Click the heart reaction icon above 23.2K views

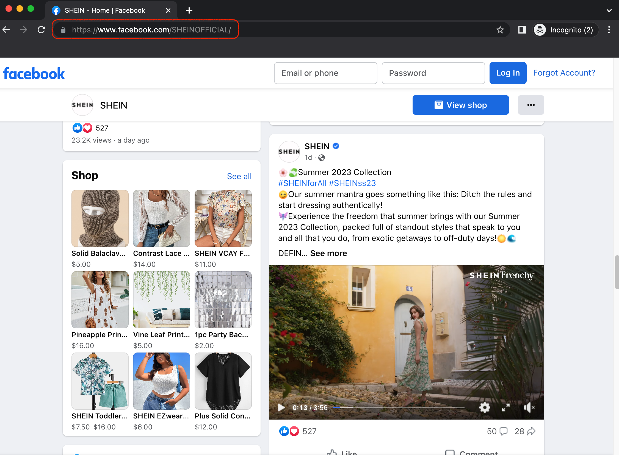[x=88, y=128]
